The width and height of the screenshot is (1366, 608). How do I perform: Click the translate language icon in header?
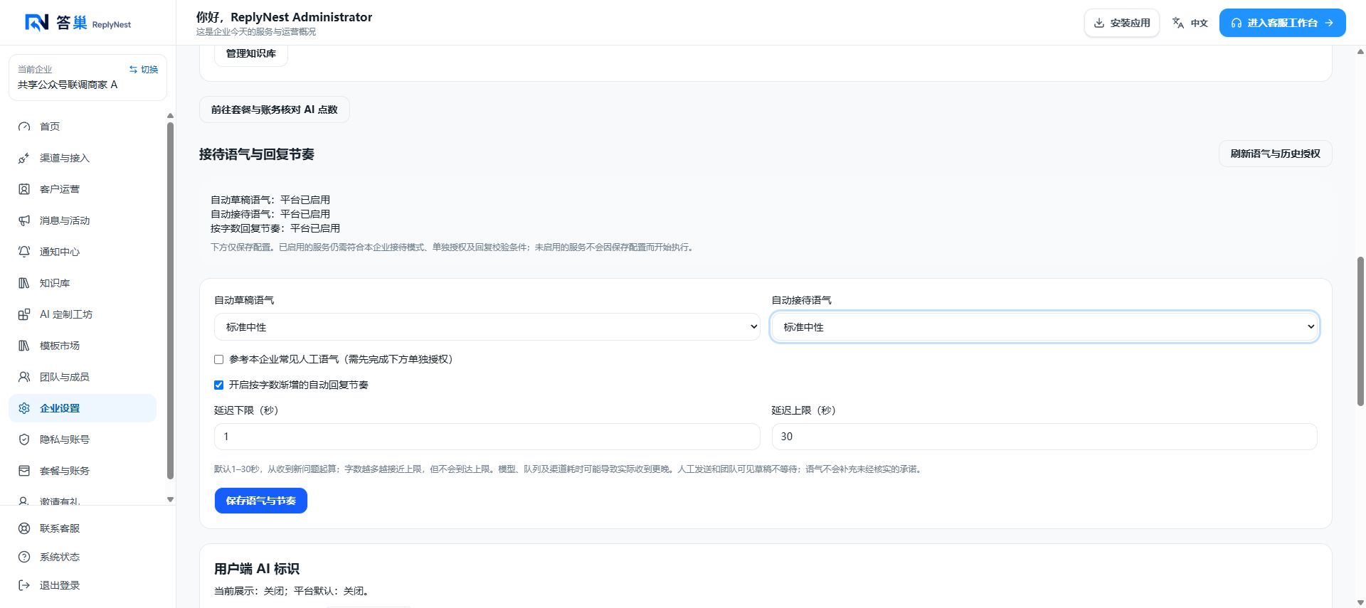(1178, 23)
